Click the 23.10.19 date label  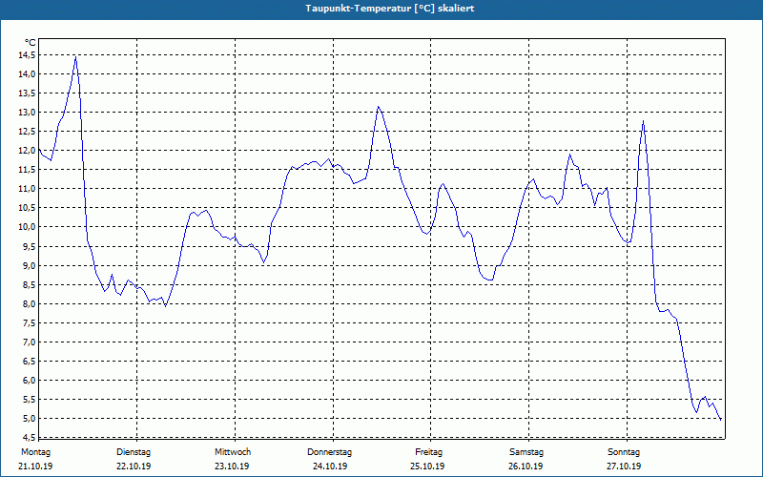pos(232,467)
